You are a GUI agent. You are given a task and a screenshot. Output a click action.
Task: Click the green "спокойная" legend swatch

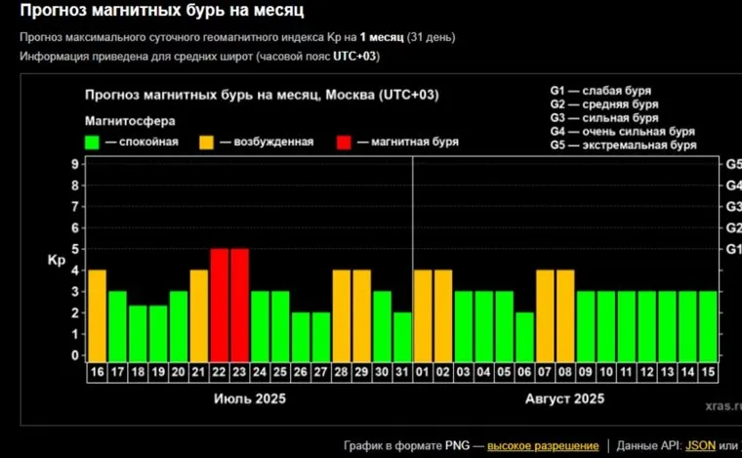coord(93,142)
